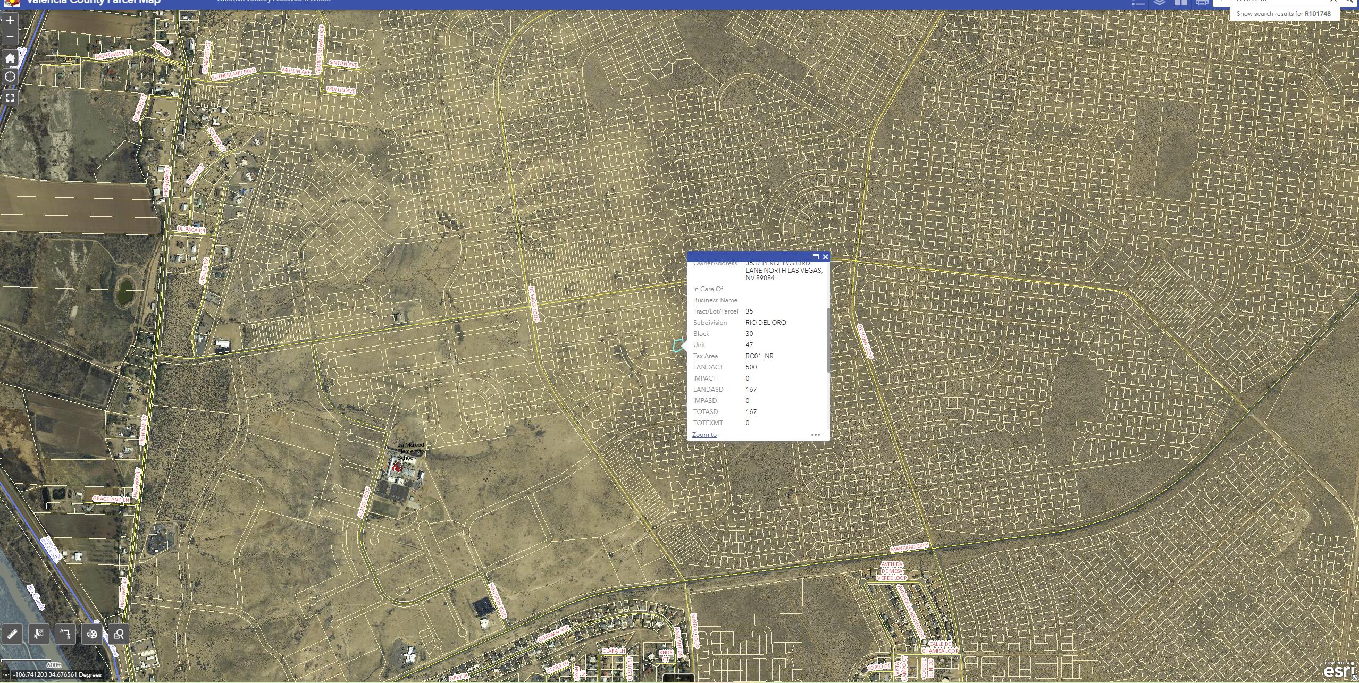Switch the map to fullscreen
The image size is (1359, 683).
point(10,98)
